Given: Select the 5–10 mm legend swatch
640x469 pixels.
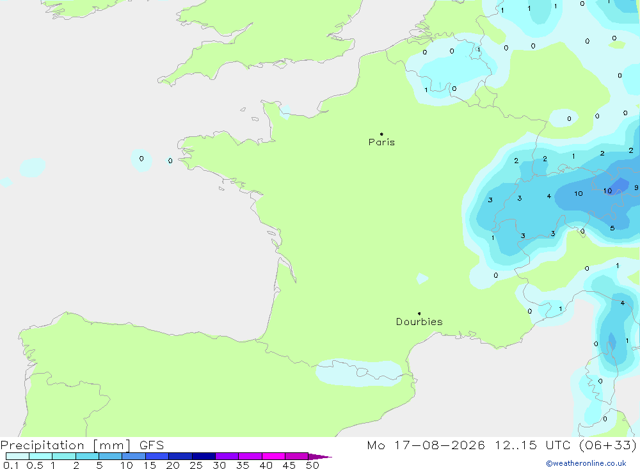Looking at the screenshot, I should click(111, 456).
